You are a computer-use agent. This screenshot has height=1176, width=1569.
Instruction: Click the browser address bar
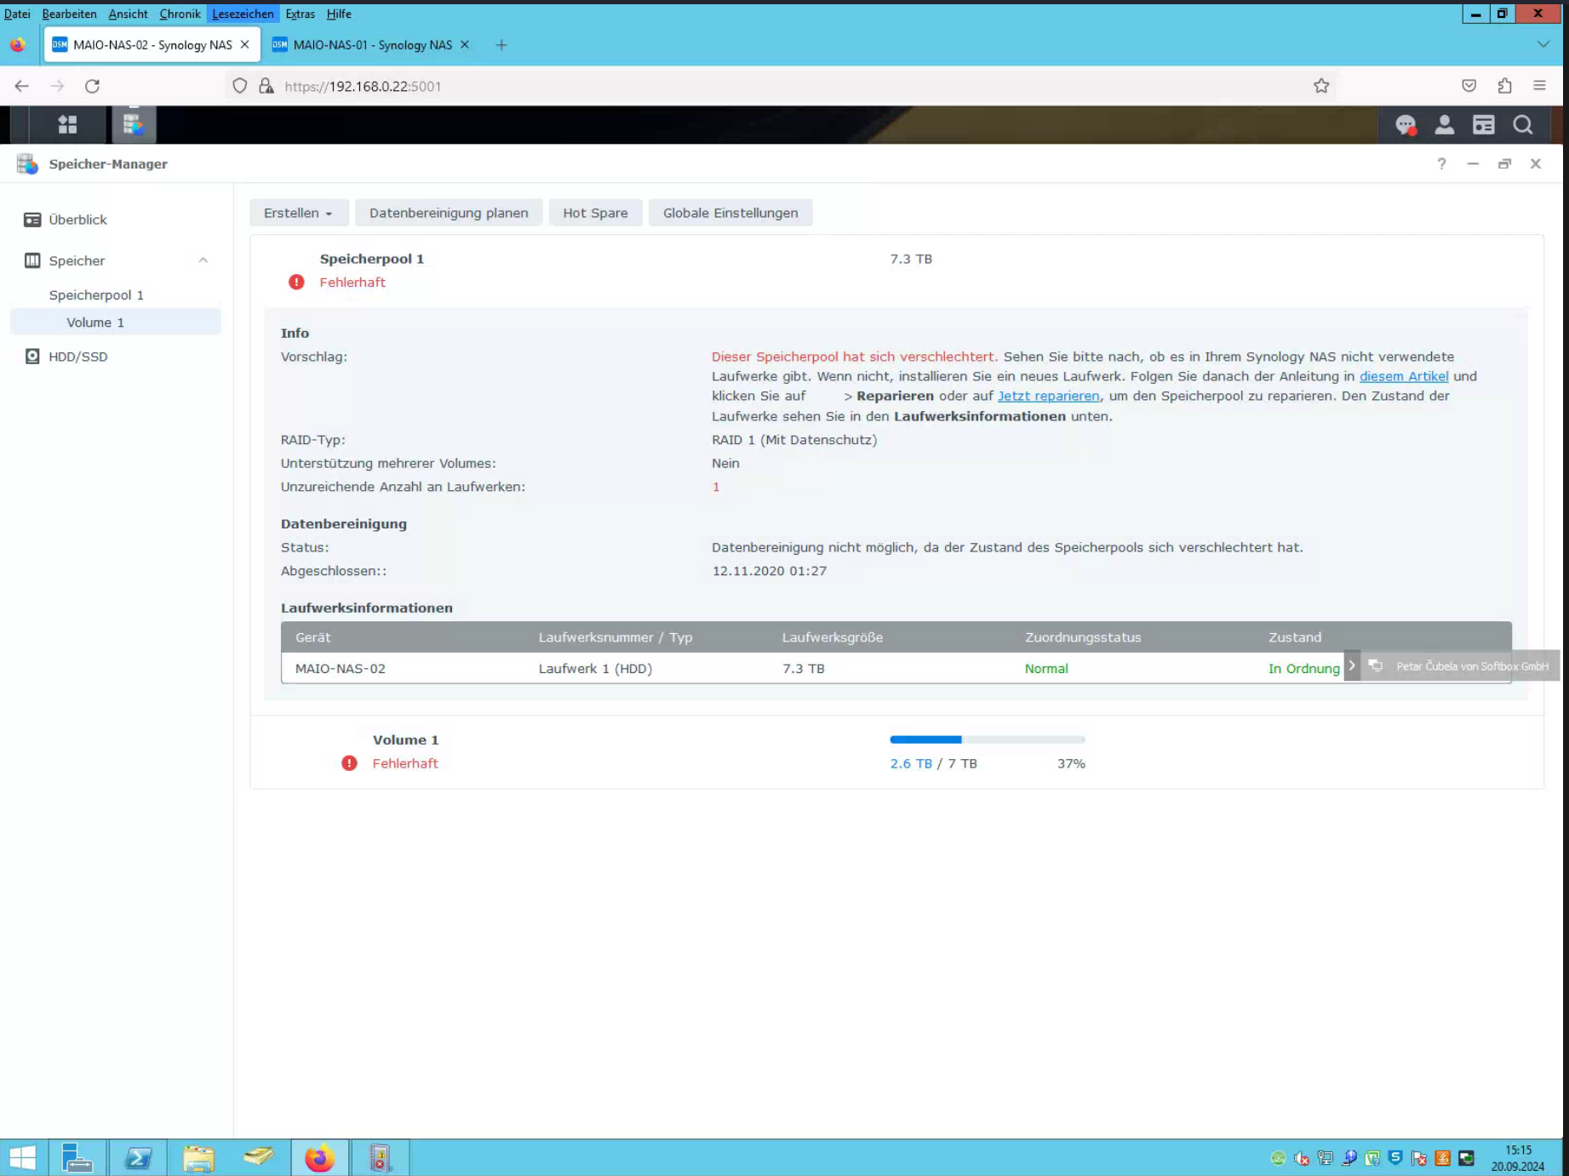coord(766,86)
